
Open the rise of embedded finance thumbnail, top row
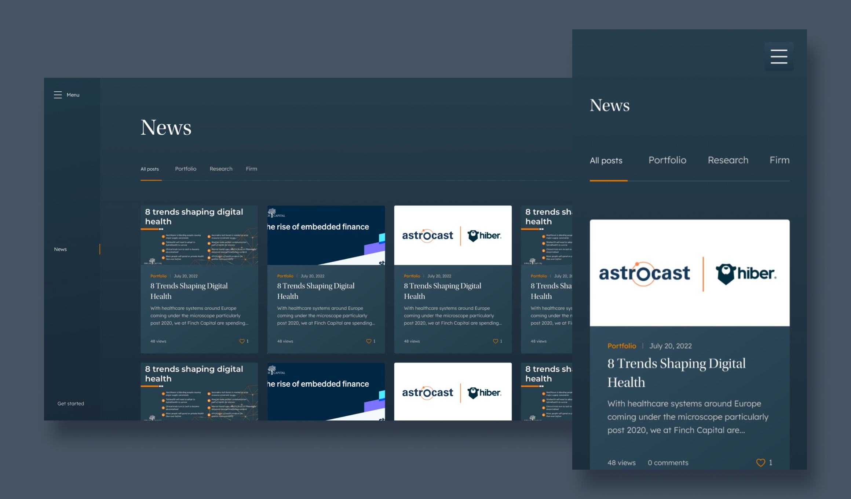click(x=326, y=235)
